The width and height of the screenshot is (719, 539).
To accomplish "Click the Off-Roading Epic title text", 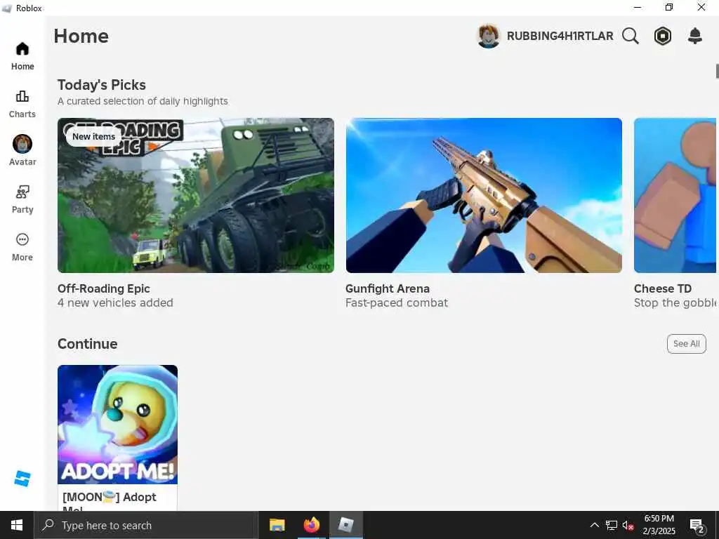I will [104, 288].
